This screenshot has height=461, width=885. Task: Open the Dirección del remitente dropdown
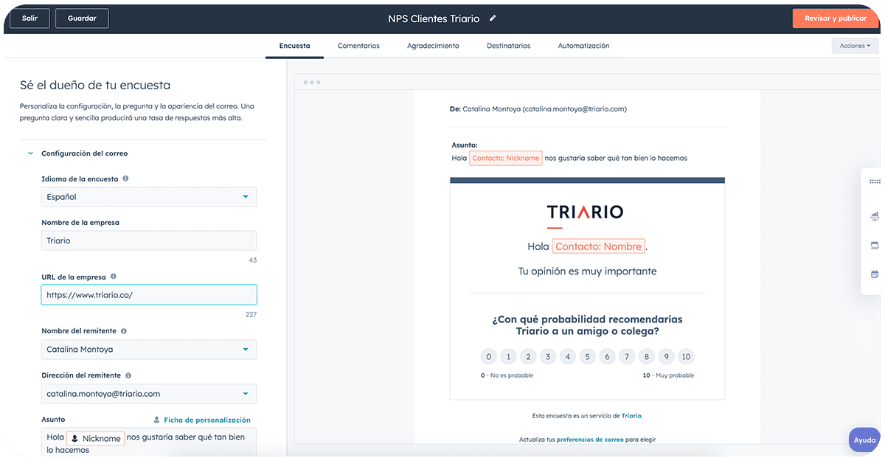tap(149, 394)
